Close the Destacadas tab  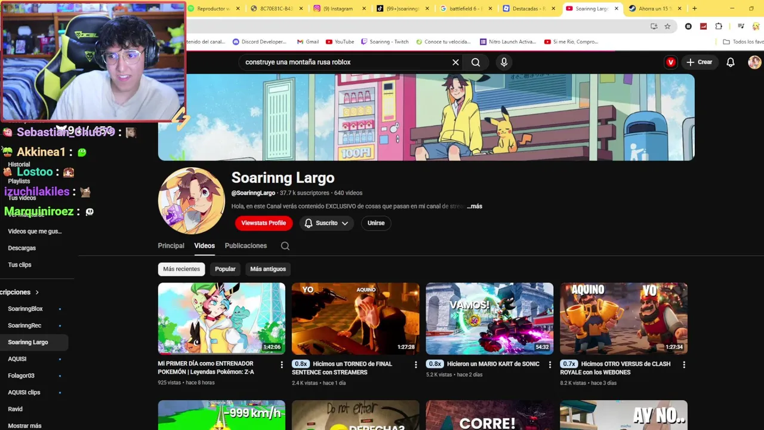coord(553,8)
